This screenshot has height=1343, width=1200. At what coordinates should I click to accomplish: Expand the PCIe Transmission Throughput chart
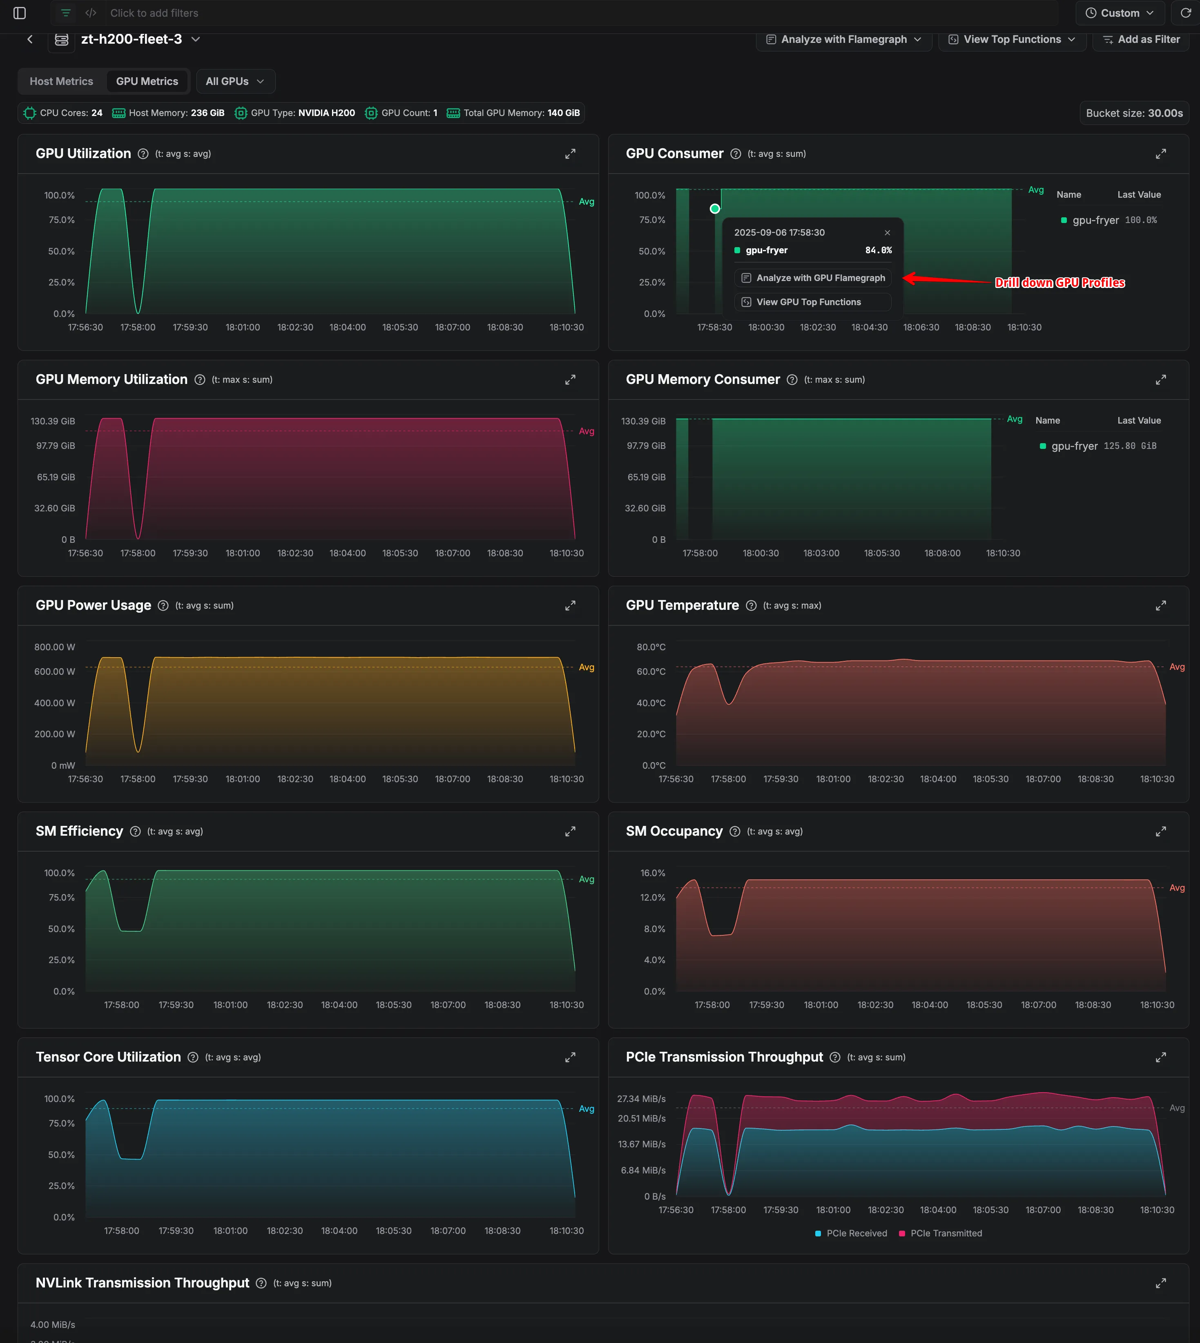(x=1161, y=1057)
